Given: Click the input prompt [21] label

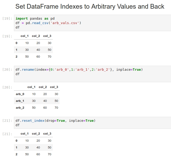Looking at the screenshot, I should point(7,120).
